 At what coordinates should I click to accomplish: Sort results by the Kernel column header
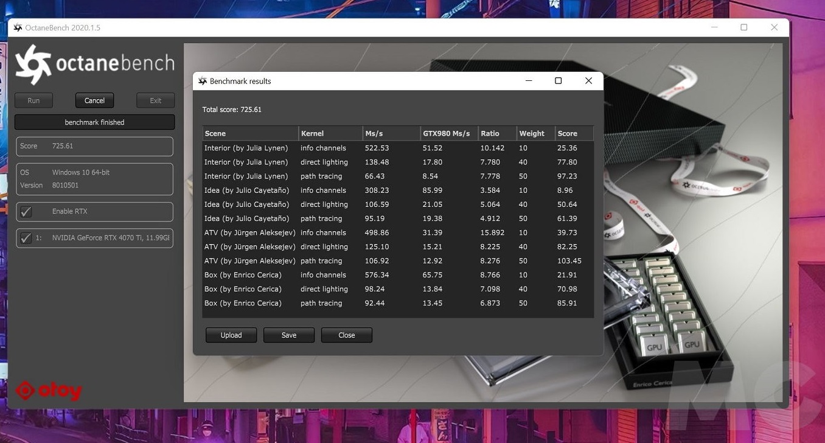pyautogui.click(x=330, y=133)
